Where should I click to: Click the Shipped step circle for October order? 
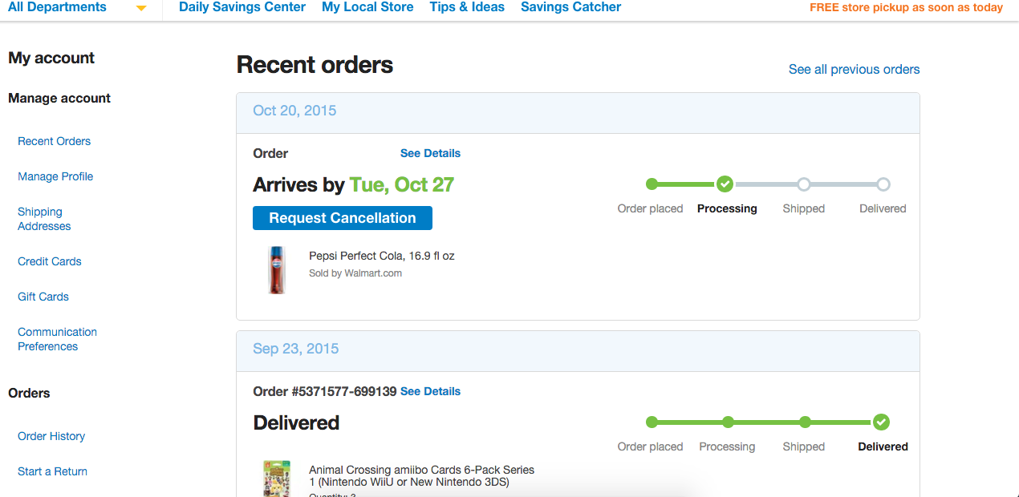tap(803, 184)
